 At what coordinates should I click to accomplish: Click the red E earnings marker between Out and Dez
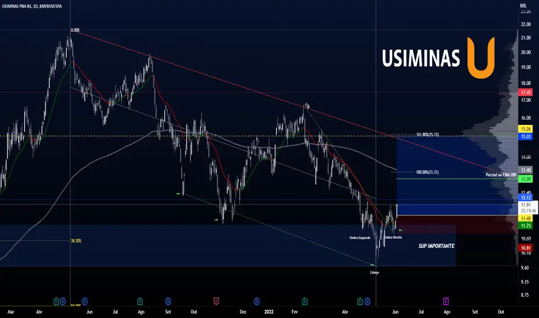tap(216, 301)
